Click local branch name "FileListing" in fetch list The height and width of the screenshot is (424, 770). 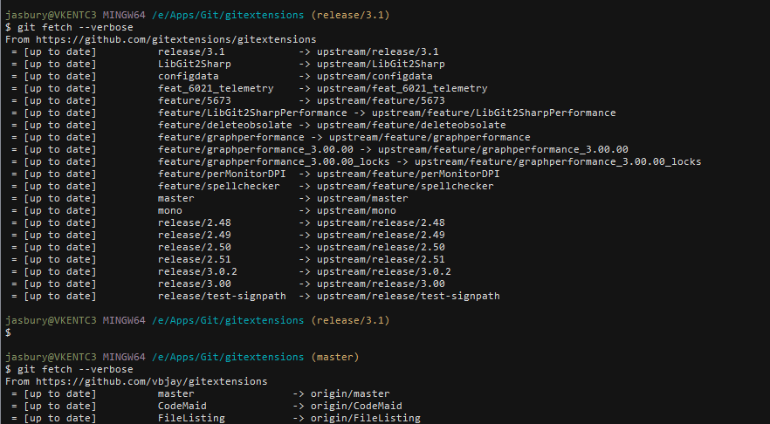(191, 418)
